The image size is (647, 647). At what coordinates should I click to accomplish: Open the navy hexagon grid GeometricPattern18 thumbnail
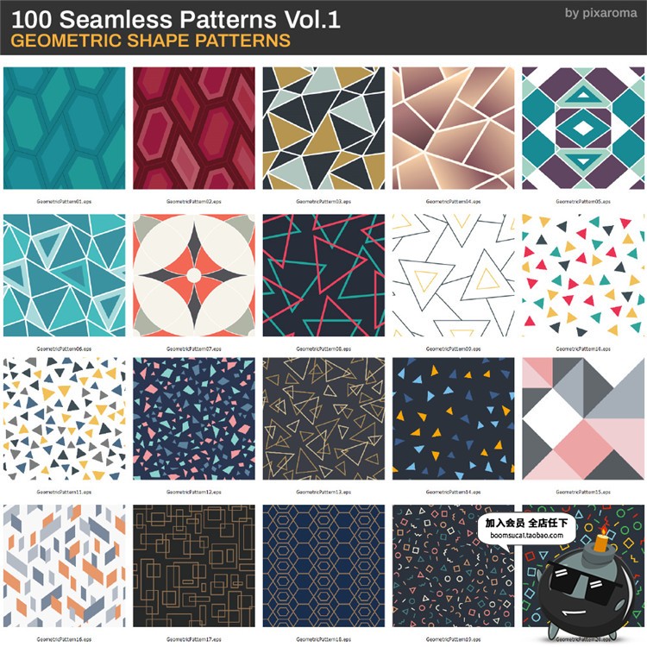323,566
